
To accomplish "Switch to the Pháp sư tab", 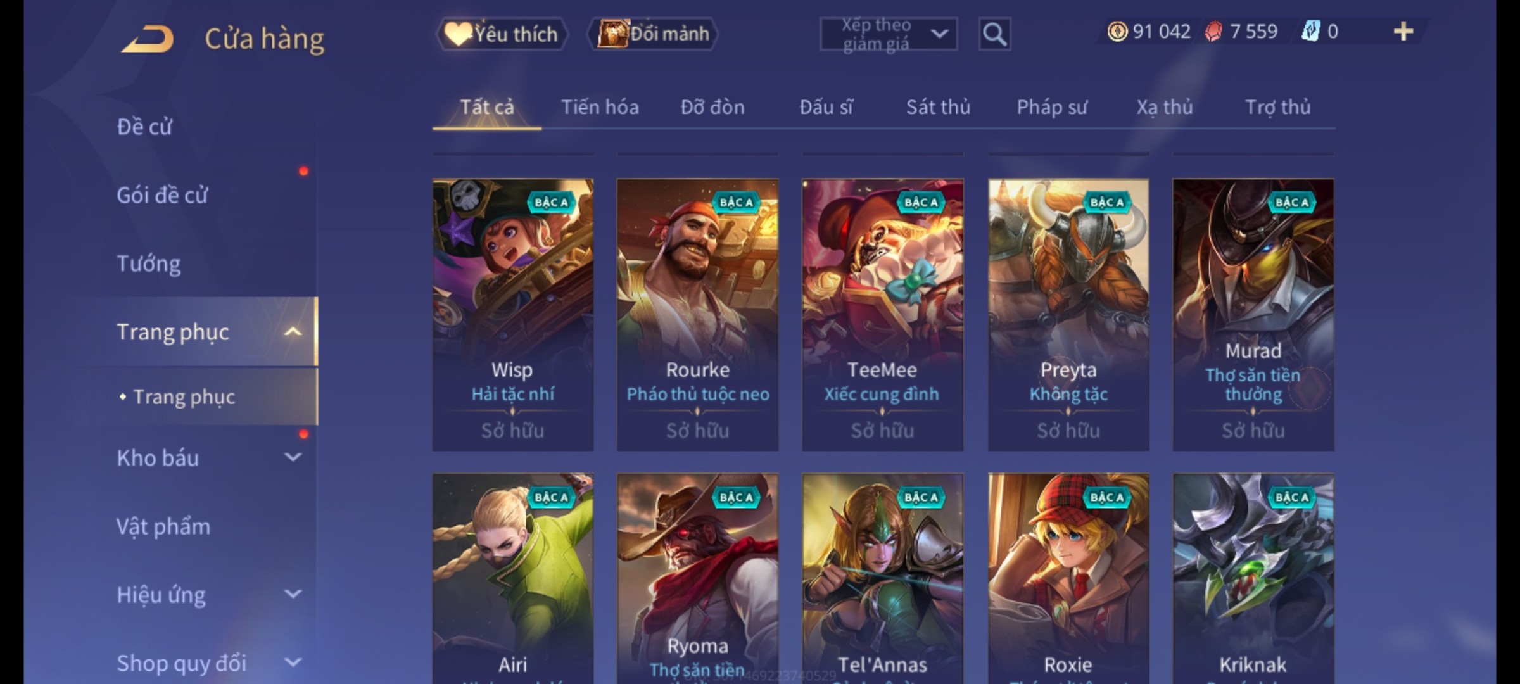I will pyautogui.click(x=1052, y=107).
